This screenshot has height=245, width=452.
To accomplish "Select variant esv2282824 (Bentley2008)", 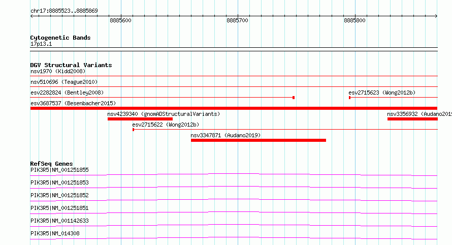I will coord(67,93).
